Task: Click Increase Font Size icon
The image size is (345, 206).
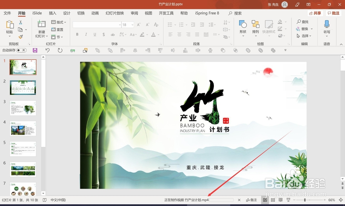Action: 139,24
